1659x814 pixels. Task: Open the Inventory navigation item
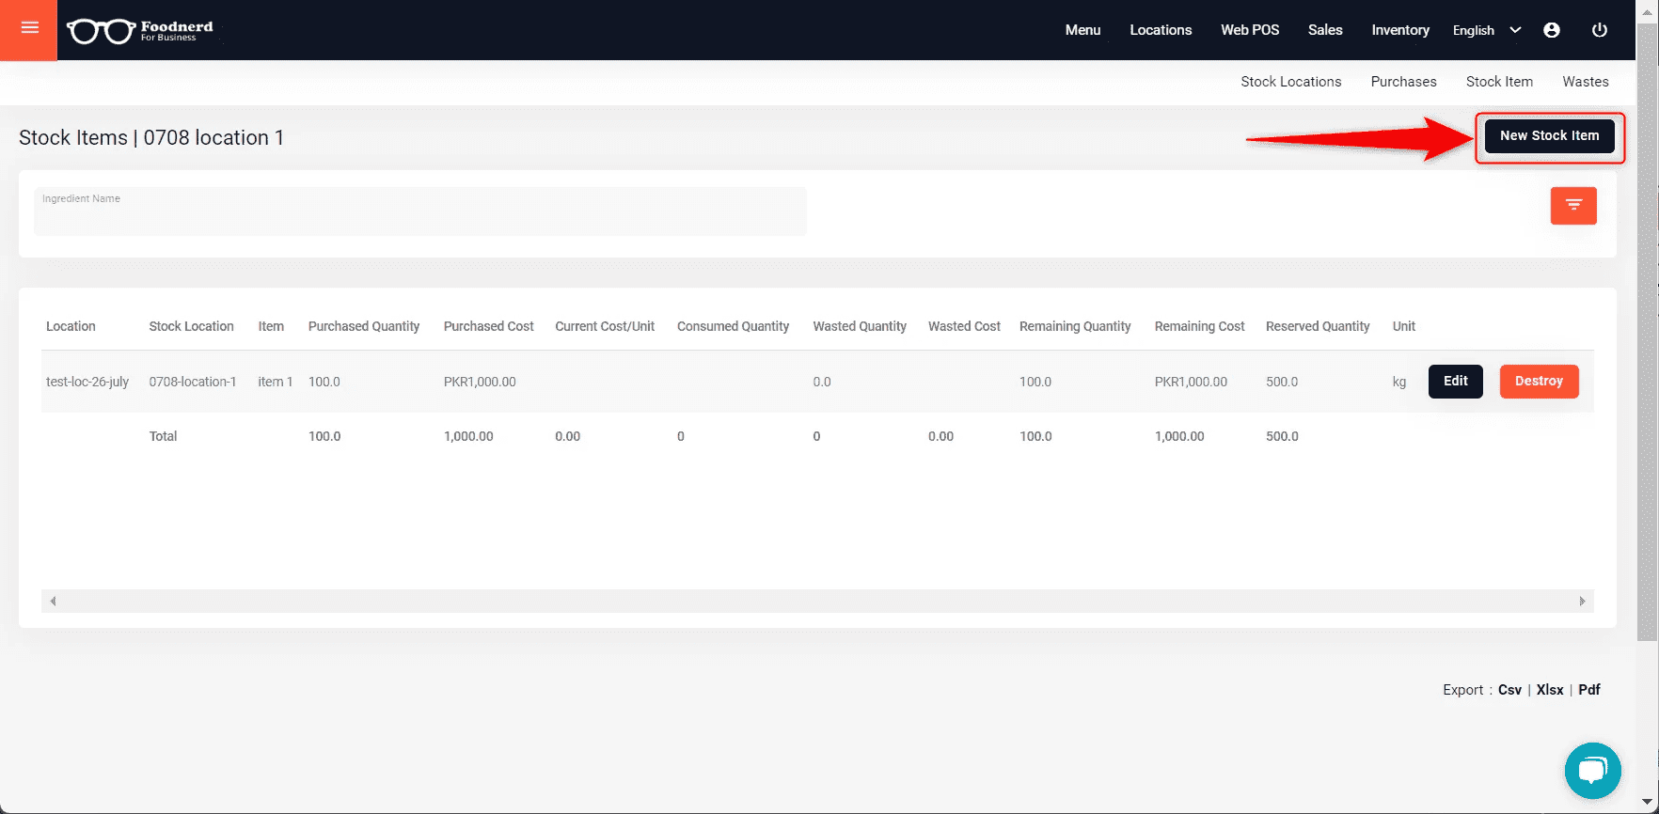1400,30
